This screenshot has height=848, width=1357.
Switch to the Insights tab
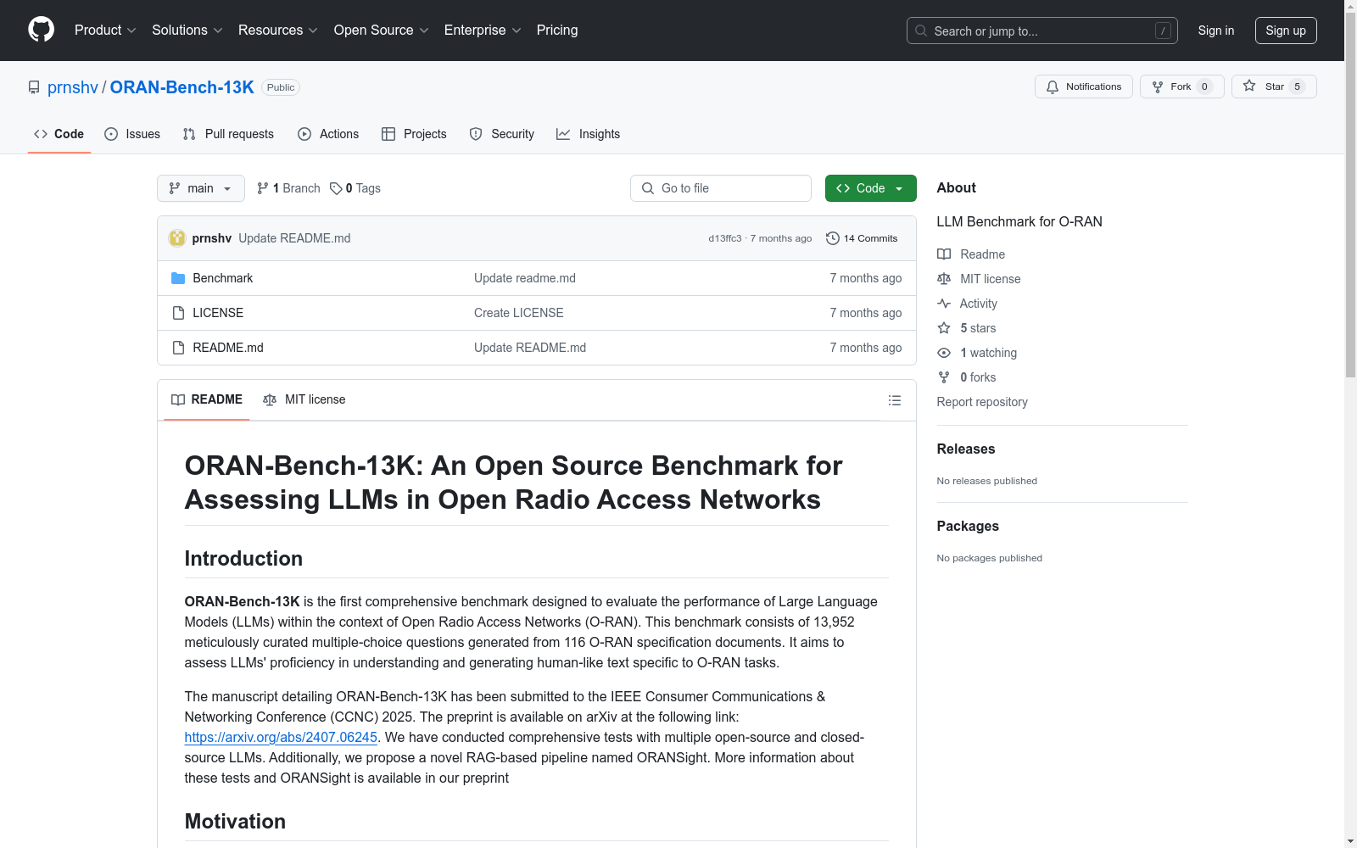pyautogui.click(x=589, y=134)
